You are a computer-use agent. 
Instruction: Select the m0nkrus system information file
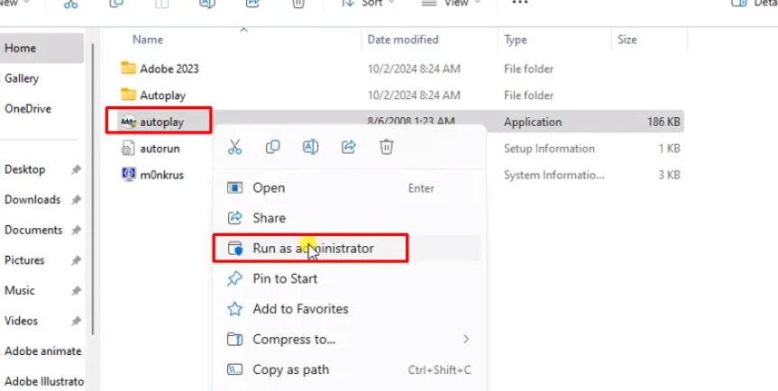pos(161,175)
